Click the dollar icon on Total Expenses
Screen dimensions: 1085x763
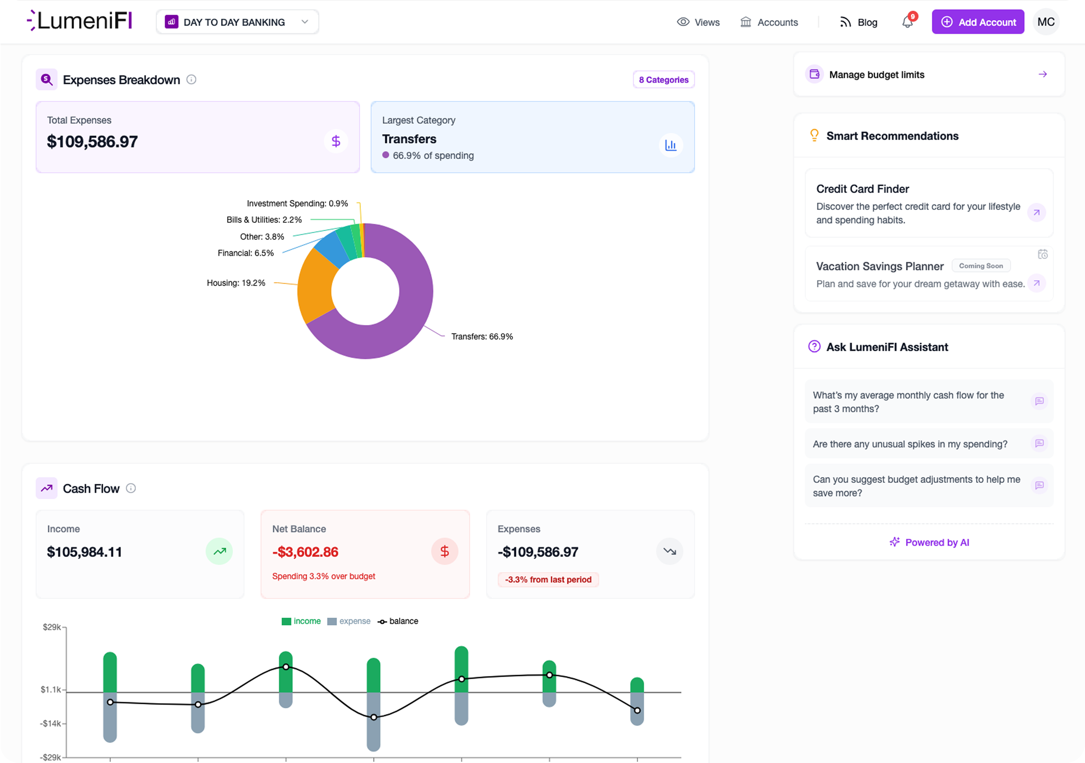click(x=336, y=141)
